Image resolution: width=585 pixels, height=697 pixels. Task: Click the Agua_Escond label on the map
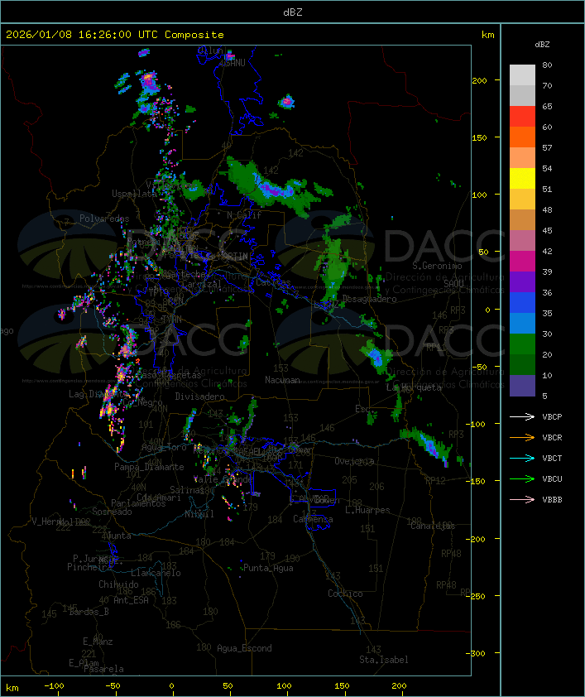[x=244, y=648]
